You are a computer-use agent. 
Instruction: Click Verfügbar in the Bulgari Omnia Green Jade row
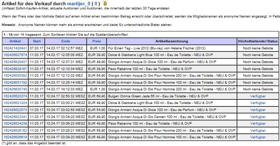pos(258,96)
